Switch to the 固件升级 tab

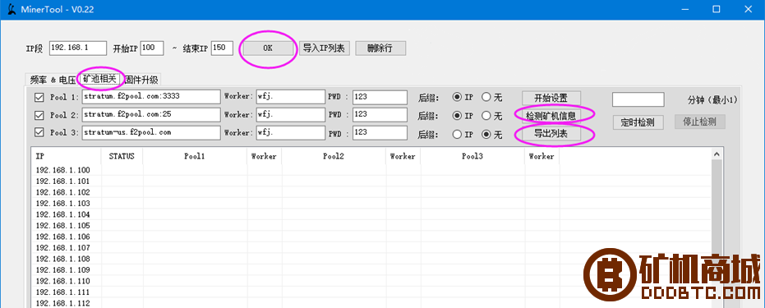tap(141, 80)
